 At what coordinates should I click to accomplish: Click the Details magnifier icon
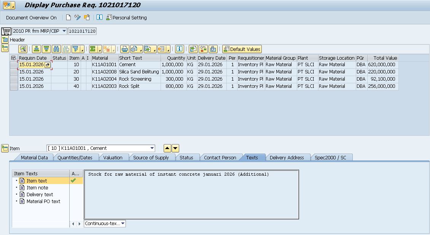(x=23, y=49)
